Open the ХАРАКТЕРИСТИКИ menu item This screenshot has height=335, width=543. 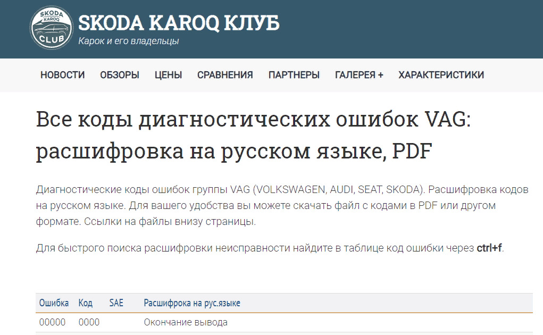(x=441, y=75)
